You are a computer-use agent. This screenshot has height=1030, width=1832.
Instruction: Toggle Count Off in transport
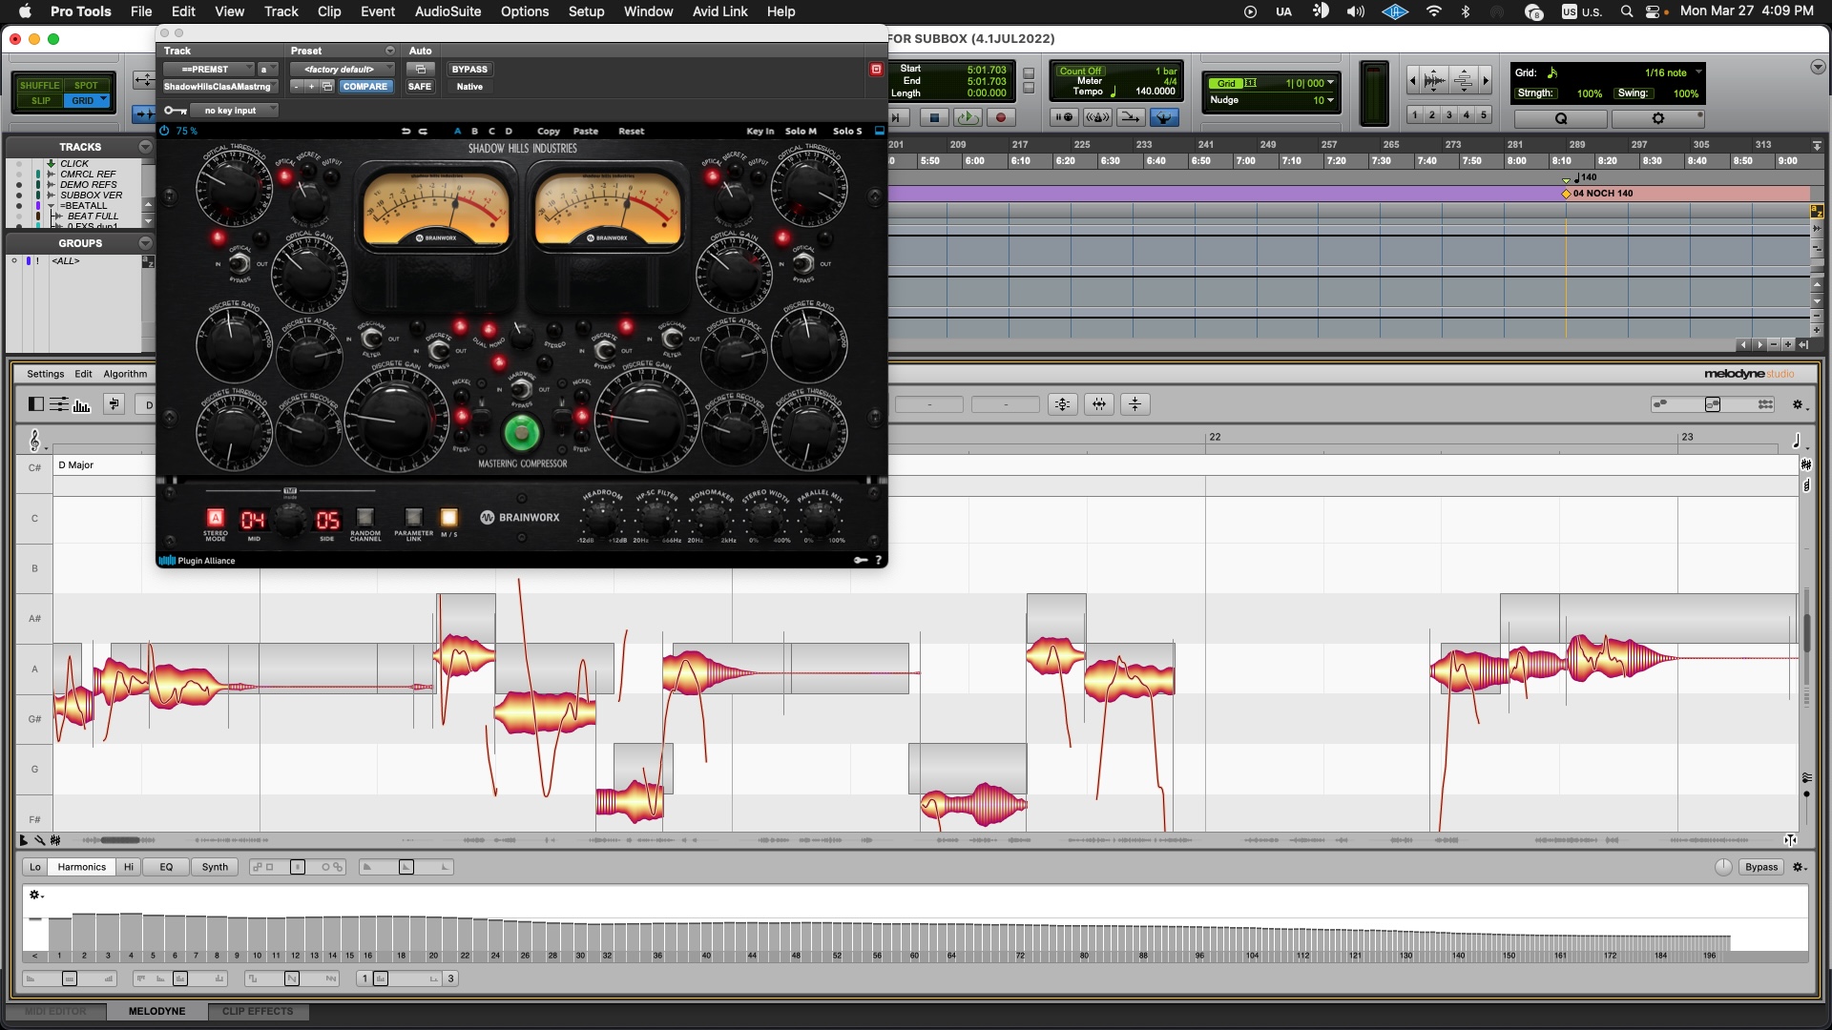[x=1080, y=71]
